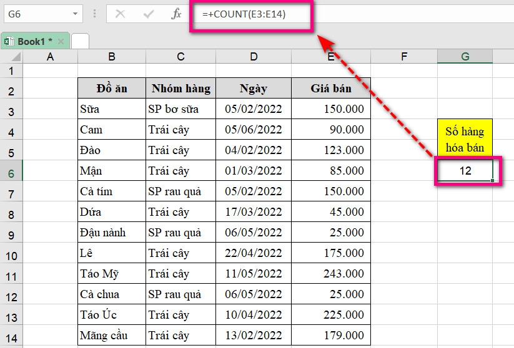Image resolution: width=514 pixels, height=348 pixels.
Task: Click the Cancel (X) formula bar icon
Action: pos(120,14)
